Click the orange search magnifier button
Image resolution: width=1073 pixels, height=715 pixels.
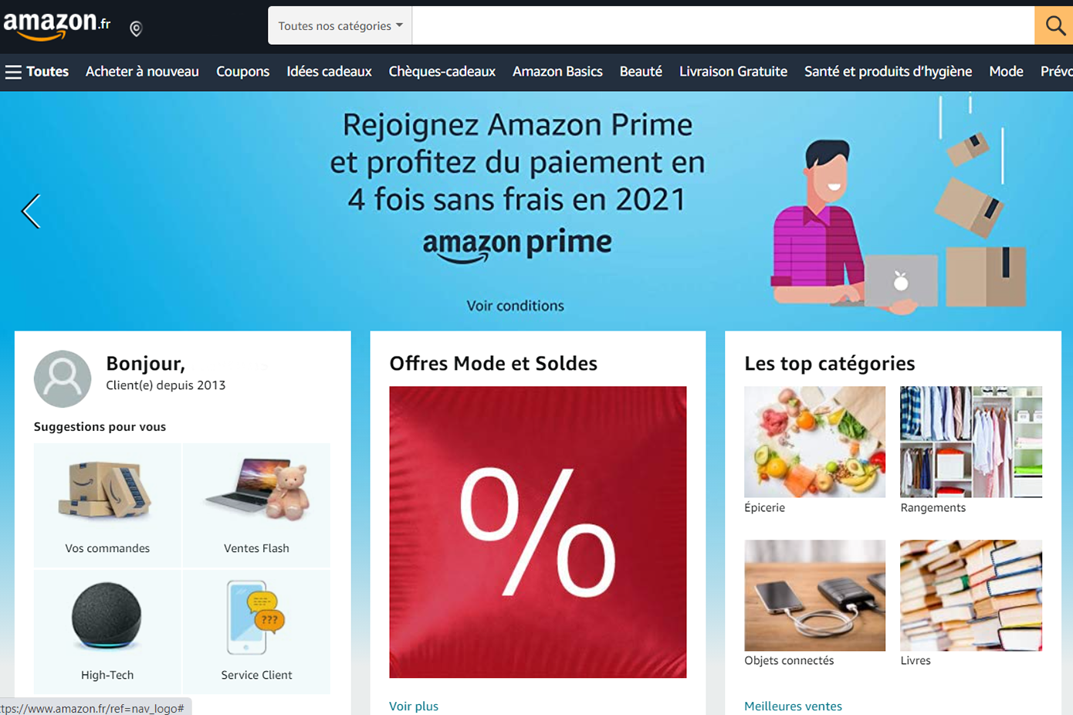click(1054, 25)
